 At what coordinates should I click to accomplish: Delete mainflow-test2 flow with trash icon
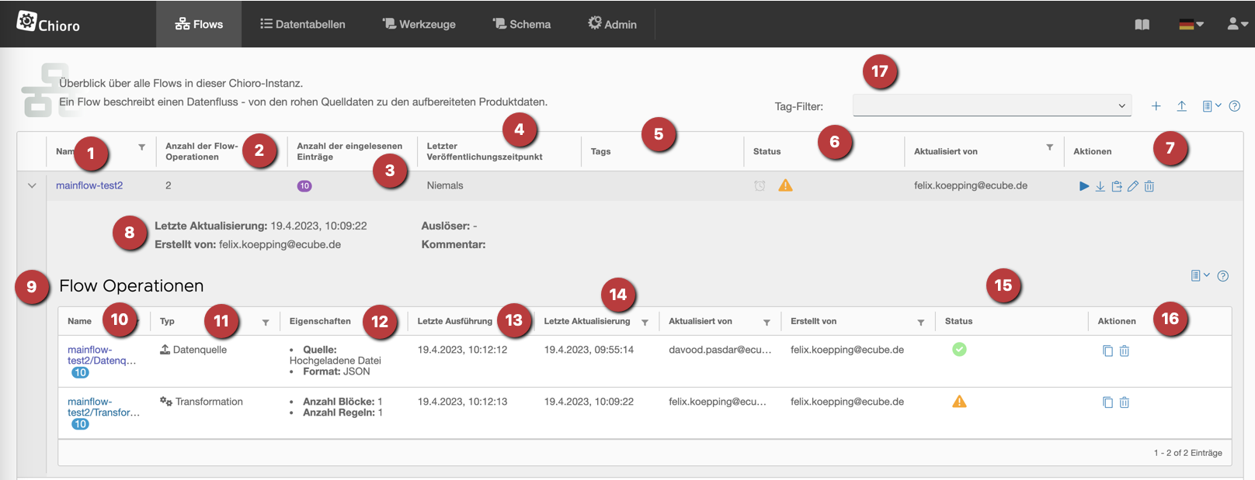click(1149, 186)
